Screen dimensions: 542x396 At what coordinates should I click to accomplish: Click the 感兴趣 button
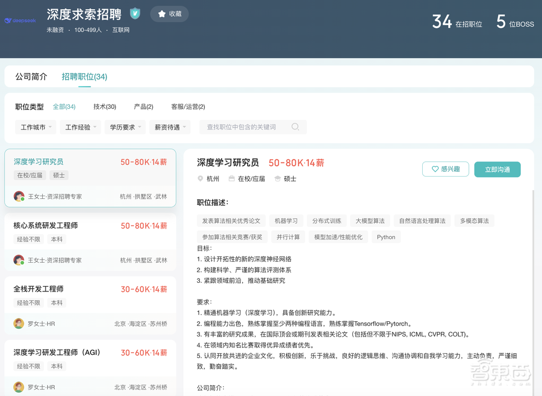[x=445, y=169]
